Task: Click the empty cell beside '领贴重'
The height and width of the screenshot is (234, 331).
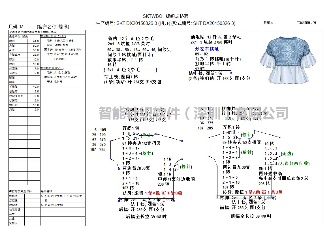Action: [32, 205]
